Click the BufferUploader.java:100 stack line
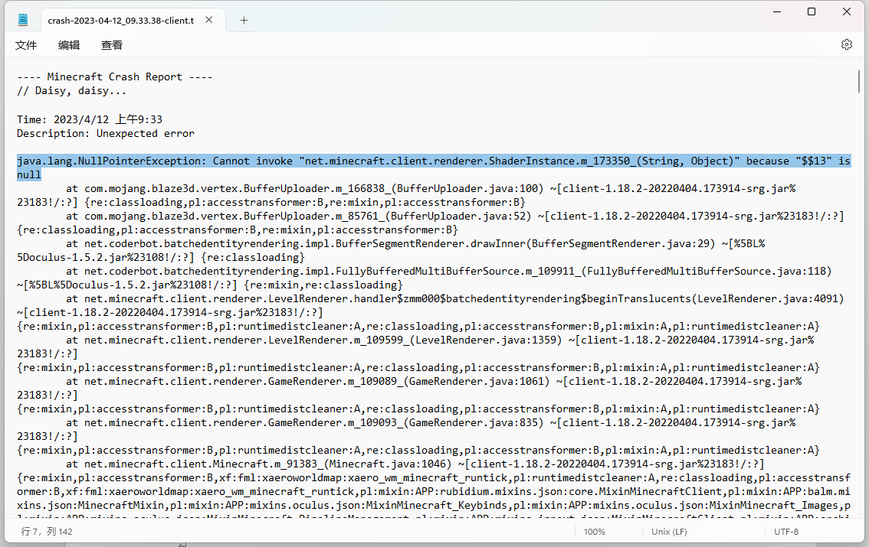This screenshot has height=547, width=869. 431,189
